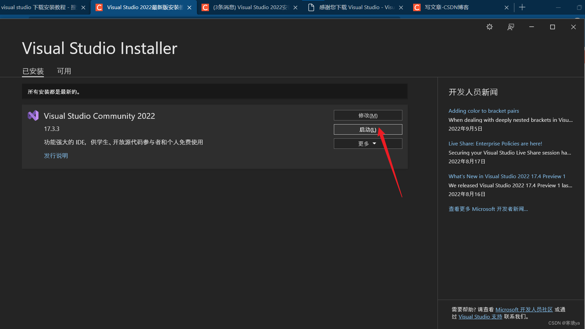The image size is (585, 329).
Task: Expand the 更多 dropdown
Action: 368,144
